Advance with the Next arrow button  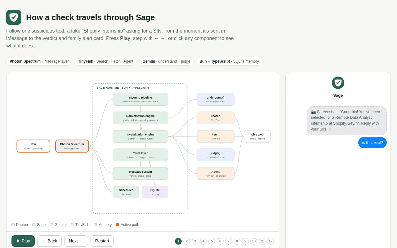click(x=76, y=241)
